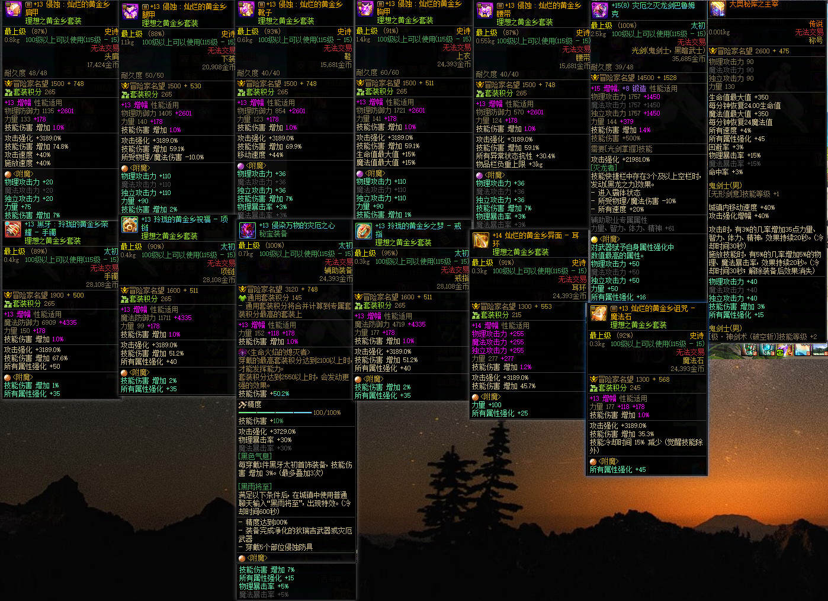Click the 传说 rarity label
828x601 pixels.
[816, 24]
